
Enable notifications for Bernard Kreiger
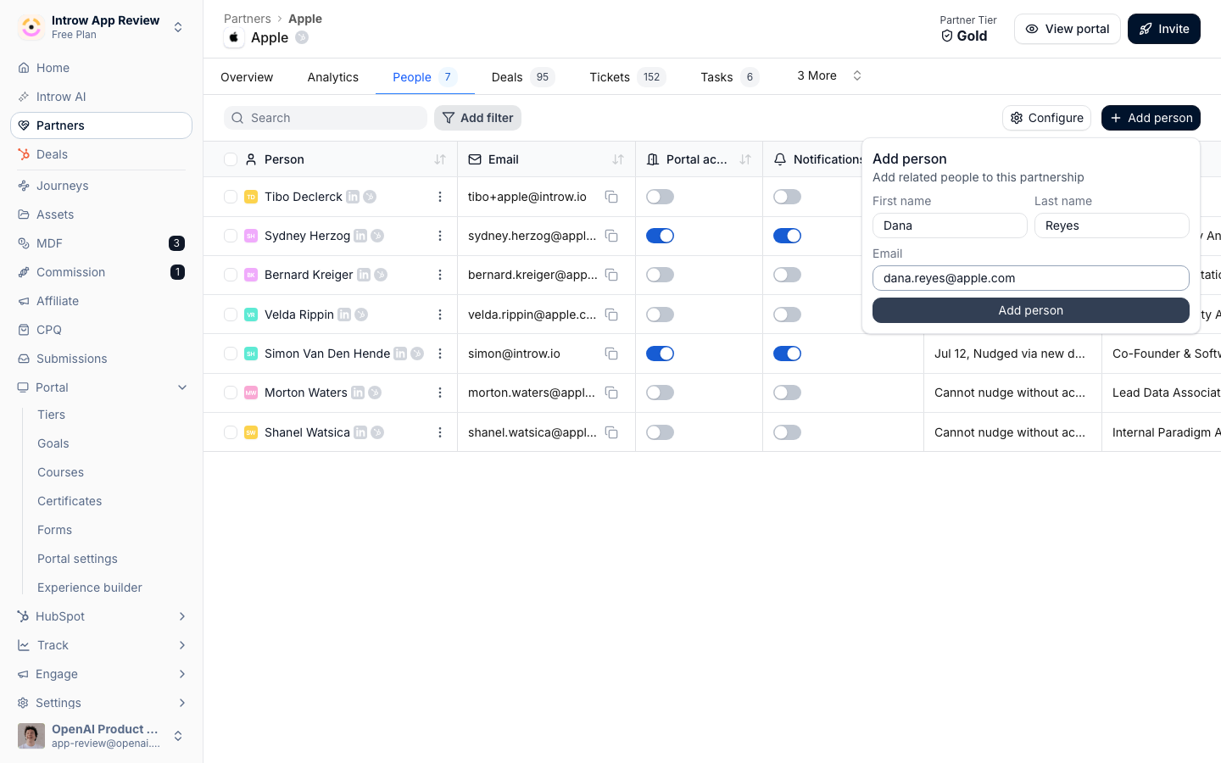click(x=787, y=275)
